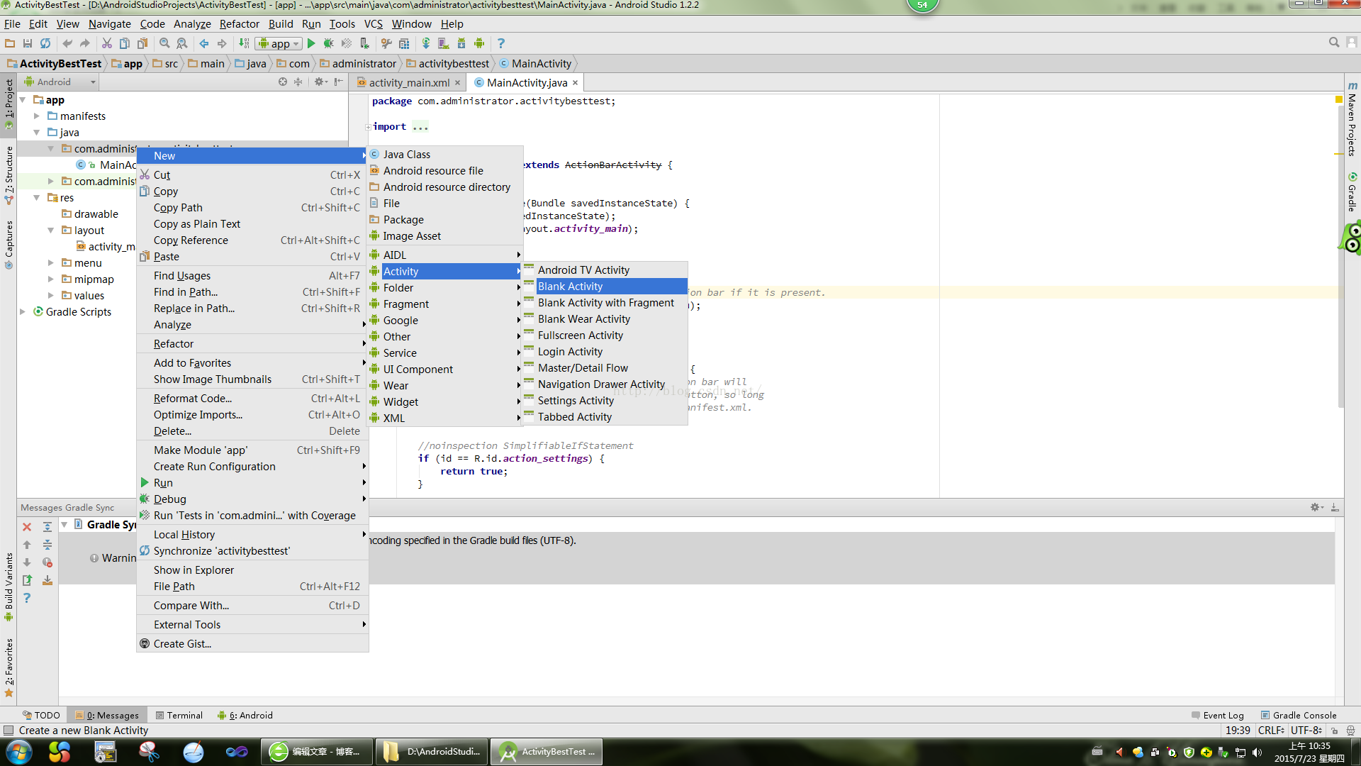1361x766 pixels.
Task: Click the Redo arrow in the toolbar
Action: coord(85,43)
